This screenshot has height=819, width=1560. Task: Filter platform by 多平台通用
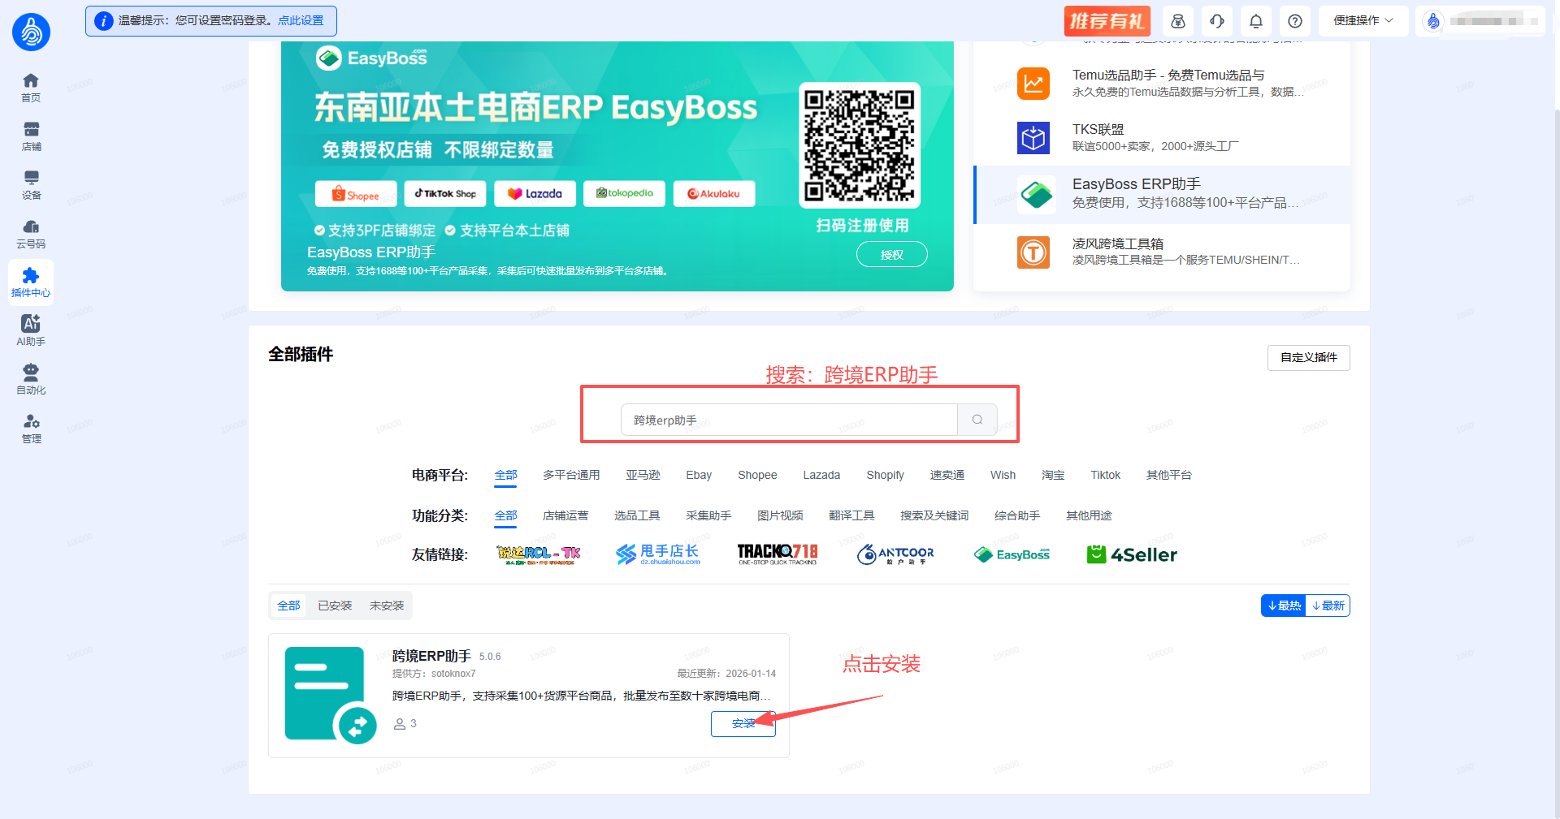(x=571, y=475)
